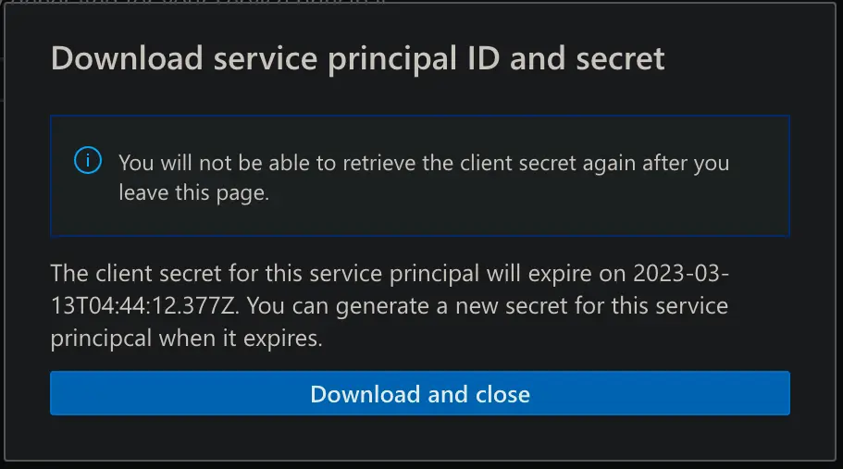This screenshot has width=843, height=469.
Task: Click the dialog title "Download service principal ID and secret"
Action: tap(357, 59)
